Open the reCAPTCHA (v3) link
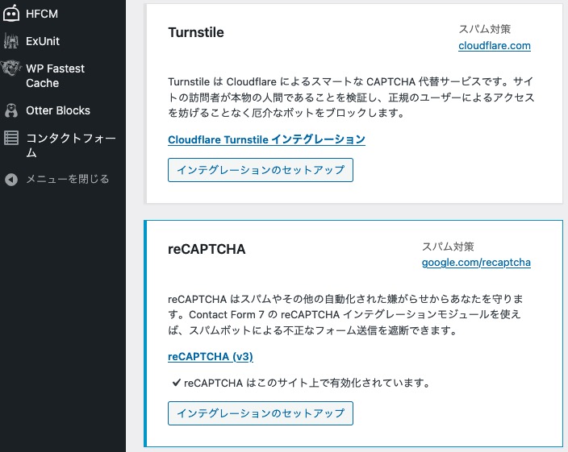The image size is (568, 452). (211, 356)
